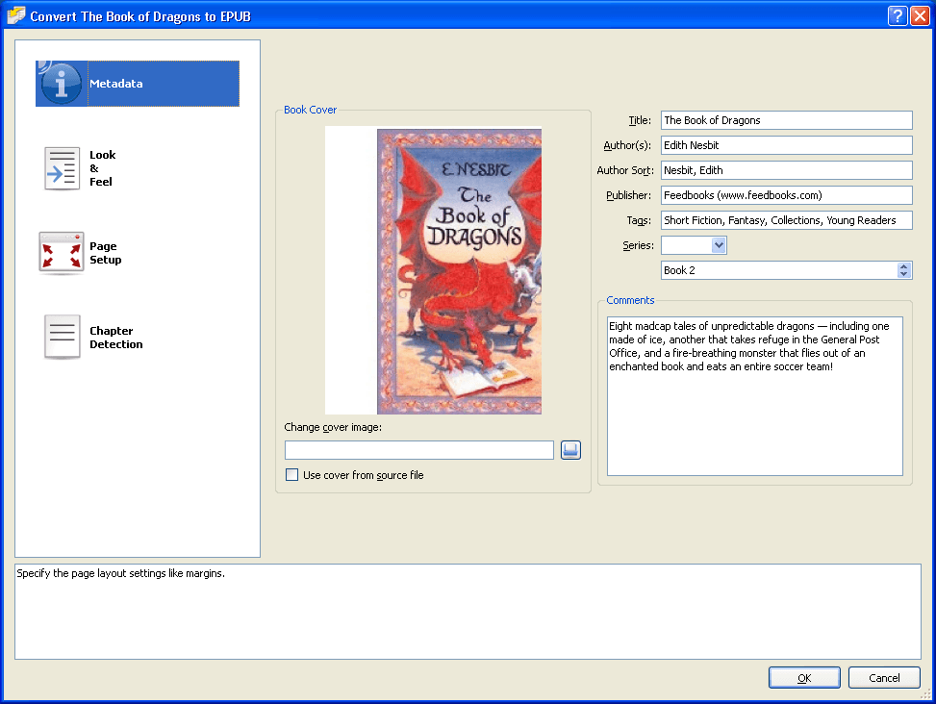This screenshot has height=704, width=936.
Task: Switch to Chapter Detection section
Action: 115,338
